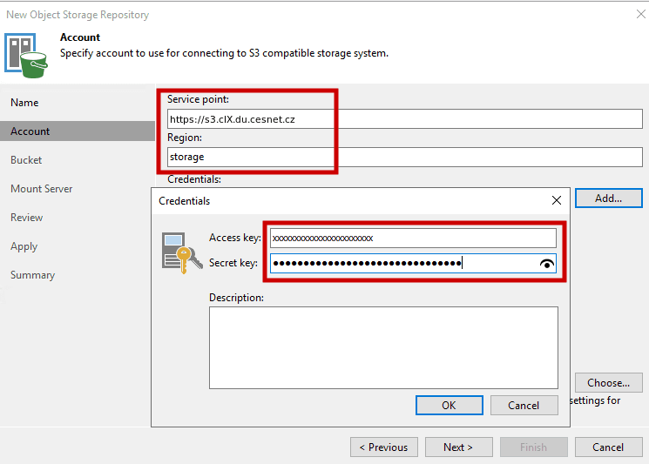Image resolution: width=649 pixels, height=464 pixels.
Task: Focus the Service point URL field
Action: [x=405, y=119]
